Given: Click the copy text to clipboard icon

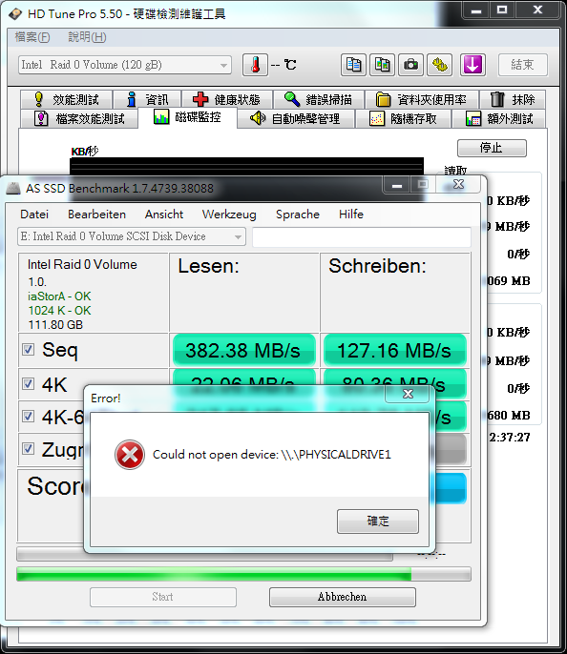Looking at the screenshot, I should 353,65.
